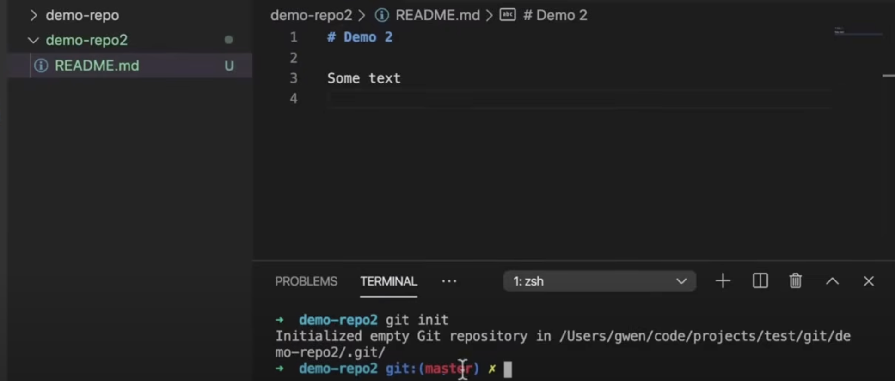Viewport: 895px width, 381px height.
Task: Open README.md in the file explorer
Action: tap(97, 65)
